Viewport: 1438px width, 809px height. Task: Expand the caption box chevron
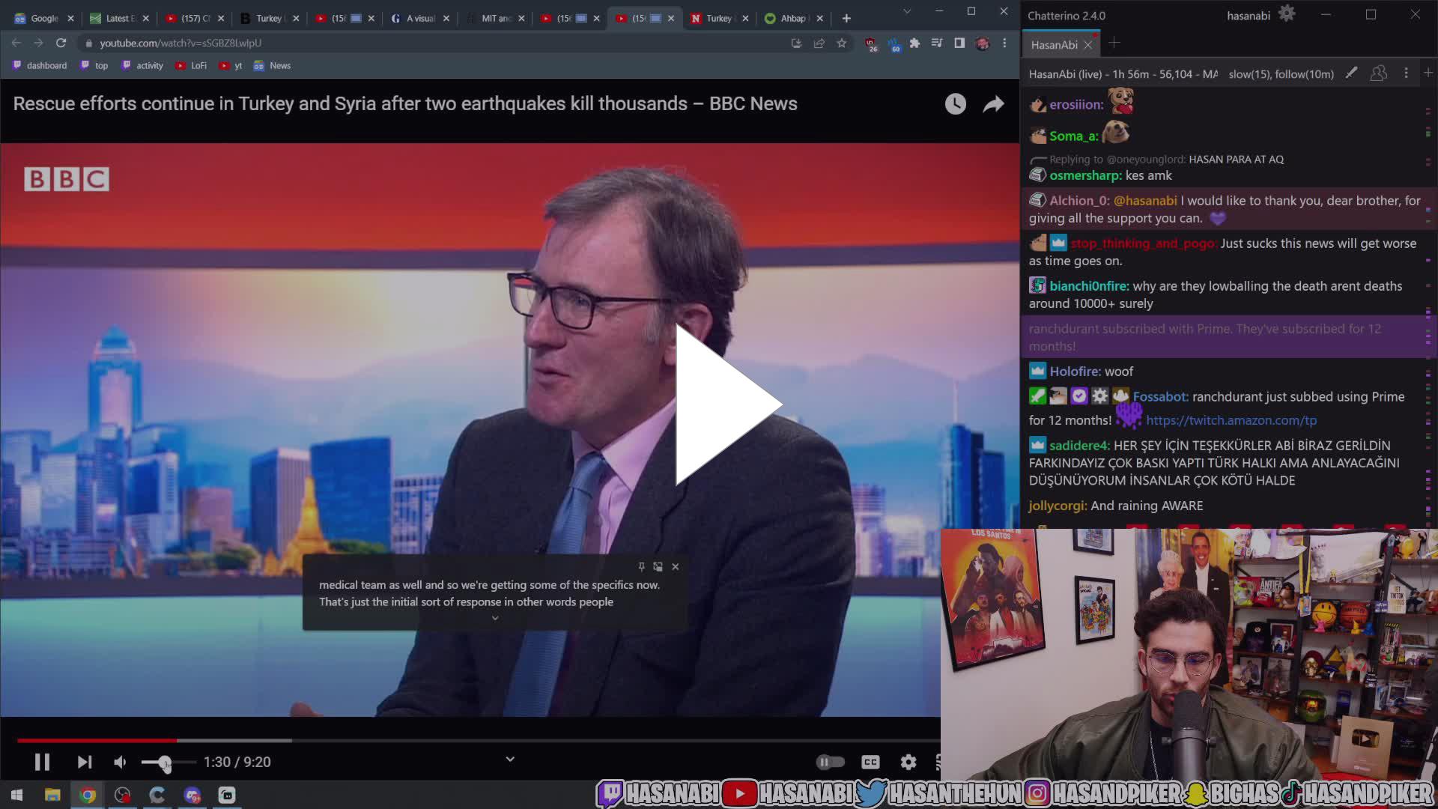click(x=494, y=618)
